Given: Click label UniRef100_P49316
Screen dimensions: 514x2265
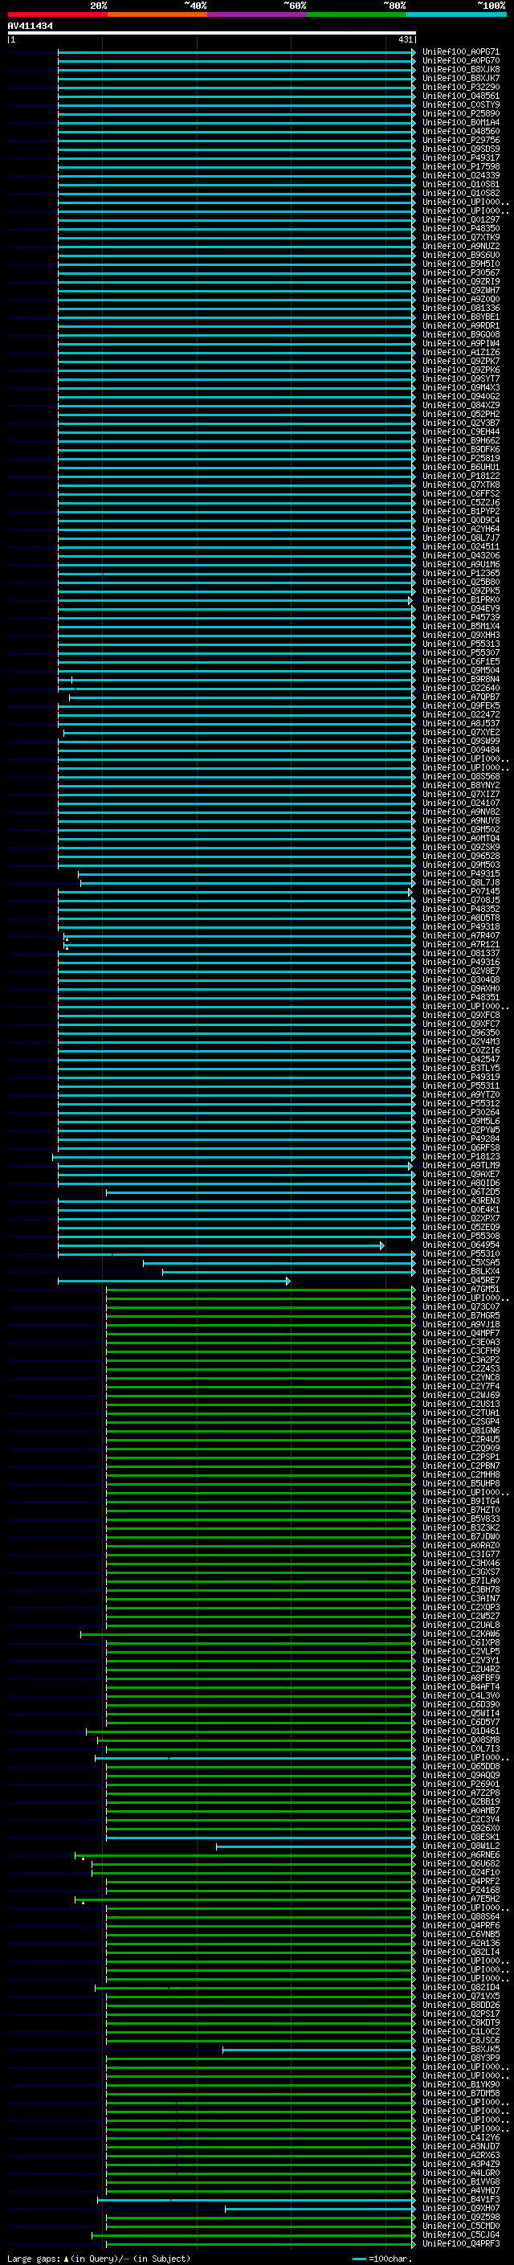Looking at the screenshot, I should coord(461,962).
